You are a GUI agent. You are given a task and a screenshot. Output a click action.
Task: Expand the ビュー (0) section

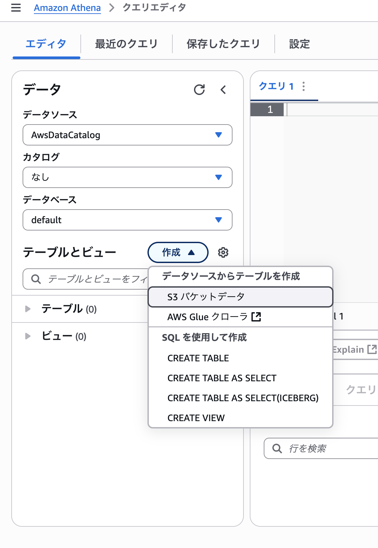click(x=28, y=336)
